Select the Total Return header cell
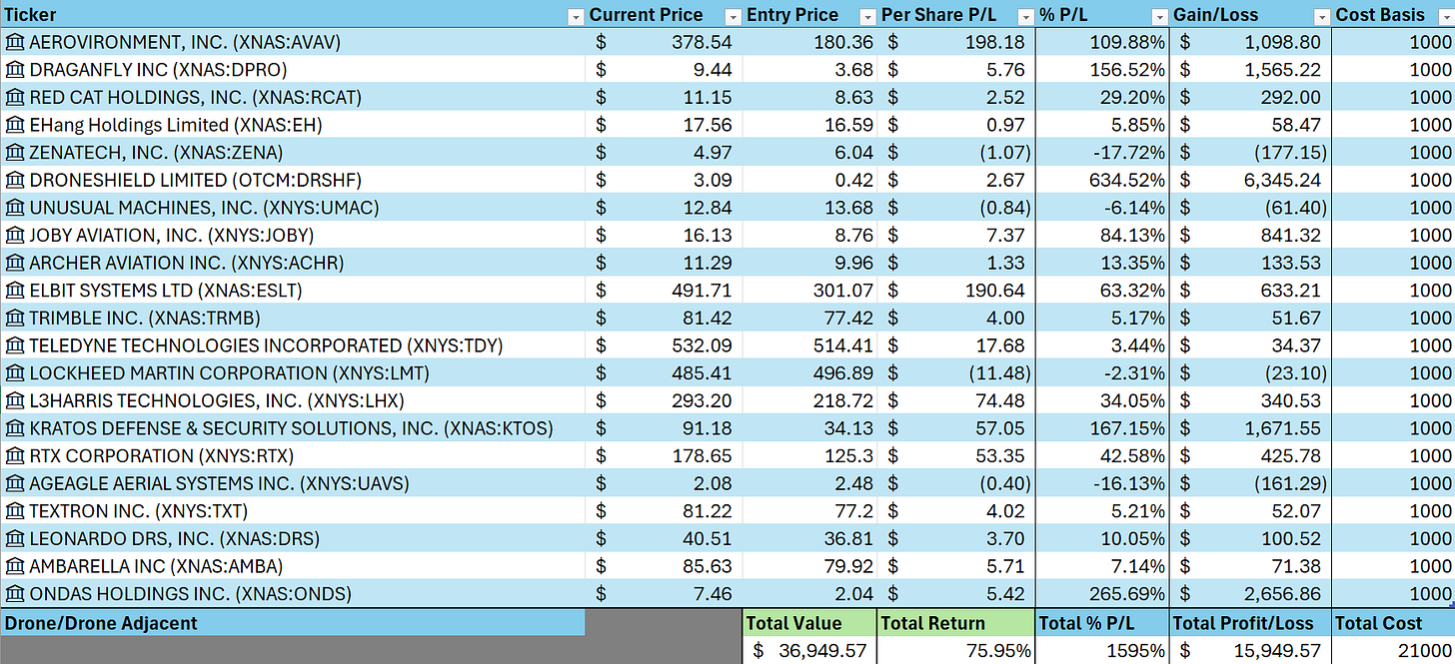This screenshot has height=664, width=1455. [x=956, y=623]
